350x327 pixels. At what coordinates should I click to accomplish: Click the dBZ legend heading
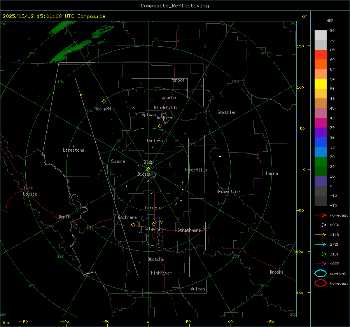click(x=330, y=21)
